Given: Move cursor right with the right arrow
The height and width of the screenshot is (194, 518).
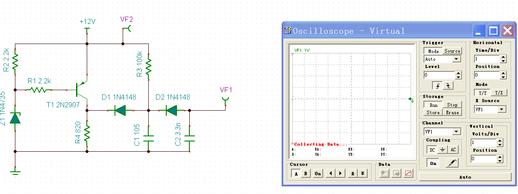Looking at the screenshot, I should click(340, 173).
